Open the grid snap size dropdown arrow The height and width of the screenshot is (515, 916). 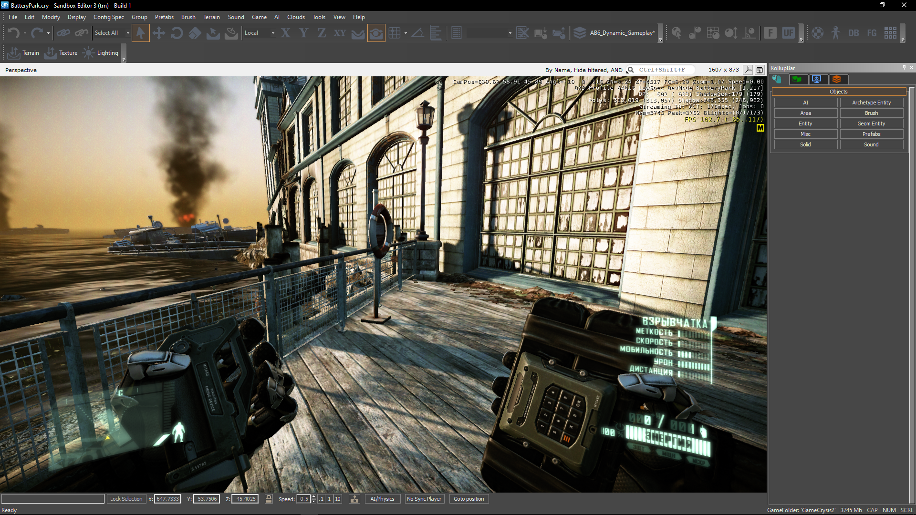tap(406, 33)
